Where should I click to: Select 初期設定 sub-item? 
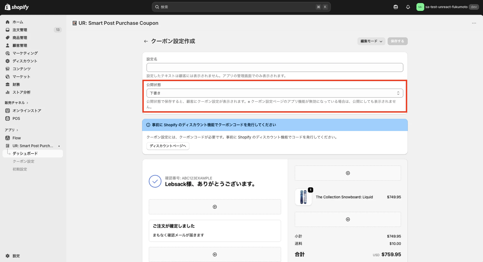tap(20, 169)
